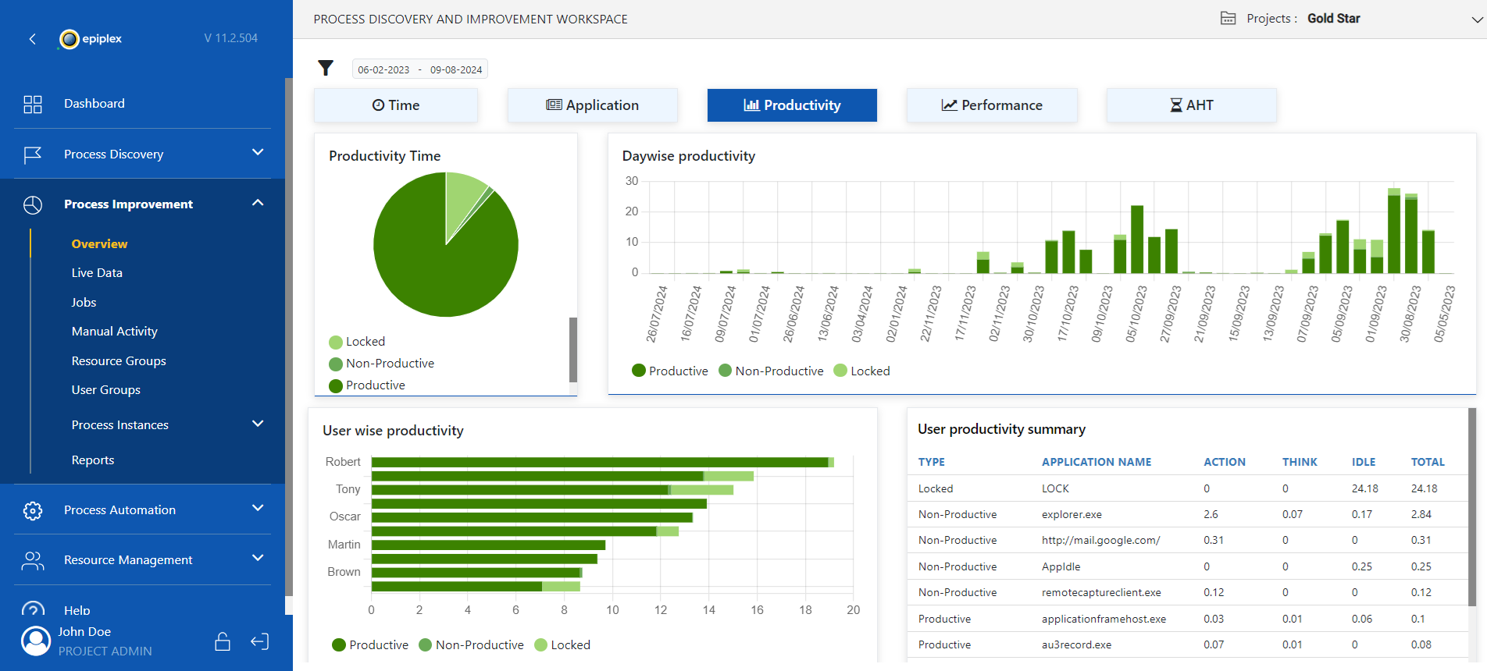
Task: Click the Productivity Time legend scrollbar
Action: [x=573, y=349]
